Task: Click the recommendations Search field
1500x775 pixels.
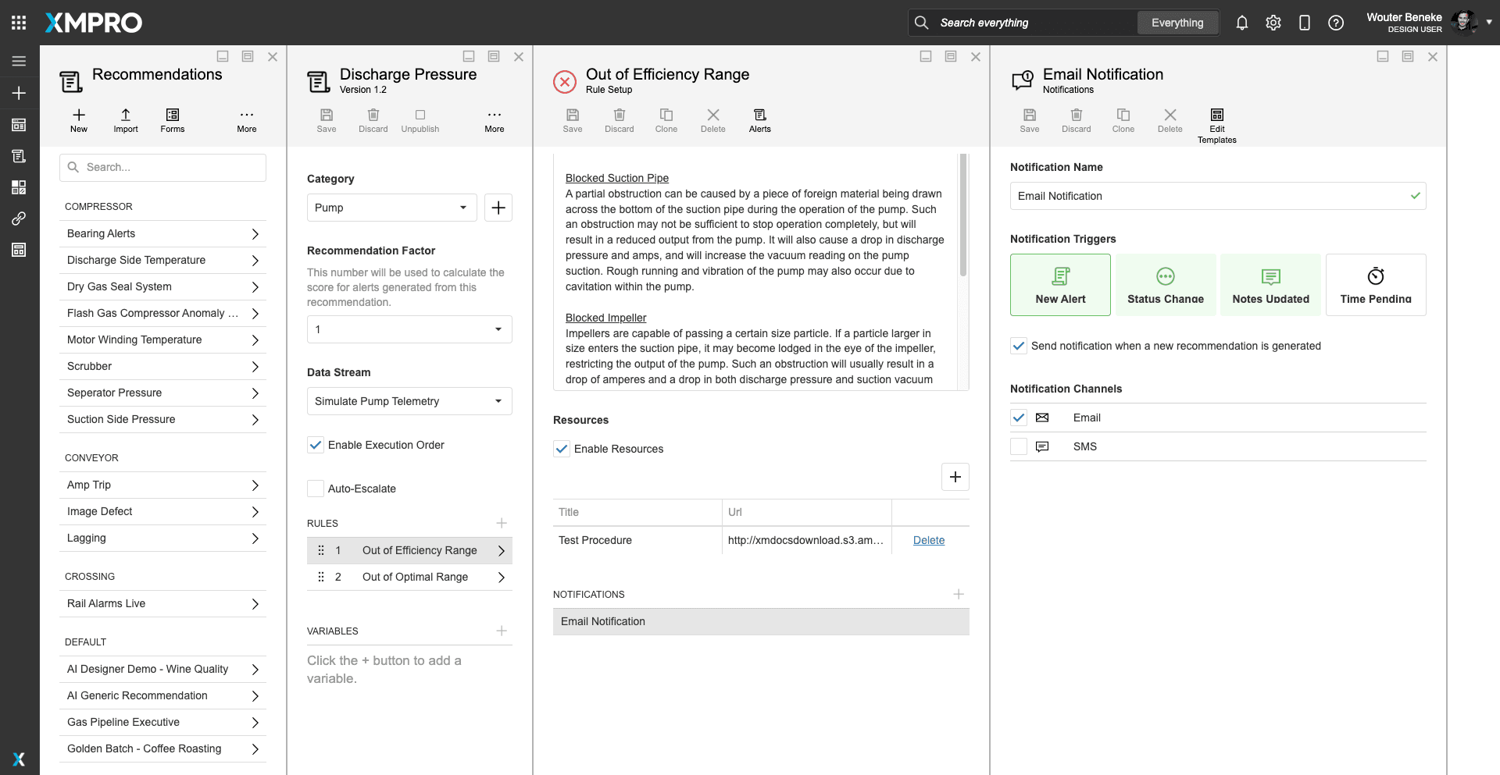Action: (x=162, y=167)
